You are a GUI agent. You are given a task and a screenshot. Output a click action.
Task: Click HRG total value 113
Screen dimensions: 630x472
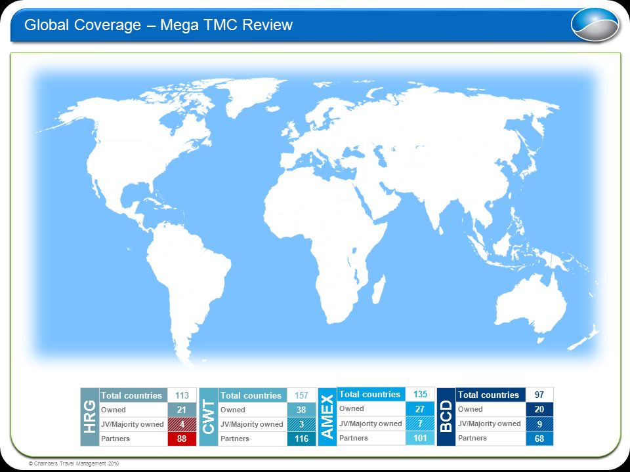pyautogui.click(x=182, y=395)
